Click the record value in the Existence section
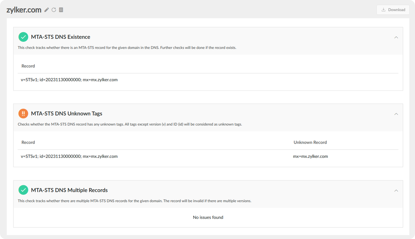This screenshot has width=415, height=239. 69,80
